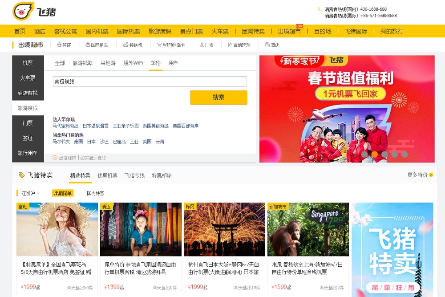This screenshot has height=297, width=445.
Task: Select the first banner carousel dot
Action: [x=364, y=154]
